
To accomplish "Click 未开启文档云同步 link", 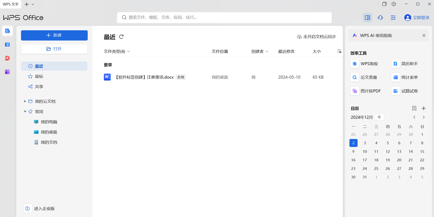I will (319, 37).
